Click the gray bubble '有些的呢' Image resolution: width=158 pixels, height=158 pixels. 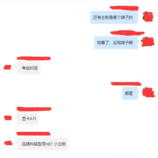click(x=29, y=68)
